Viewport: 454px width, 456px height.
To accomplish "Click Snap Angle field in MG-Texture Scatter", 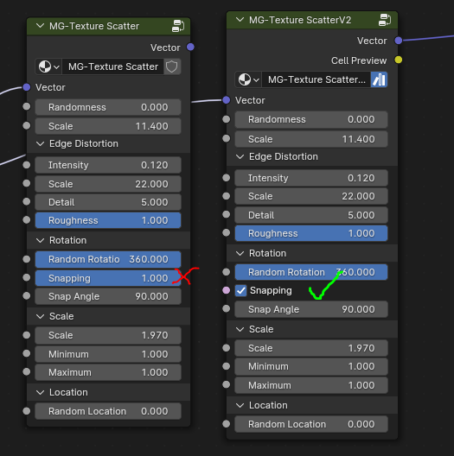I will point(108,296).
